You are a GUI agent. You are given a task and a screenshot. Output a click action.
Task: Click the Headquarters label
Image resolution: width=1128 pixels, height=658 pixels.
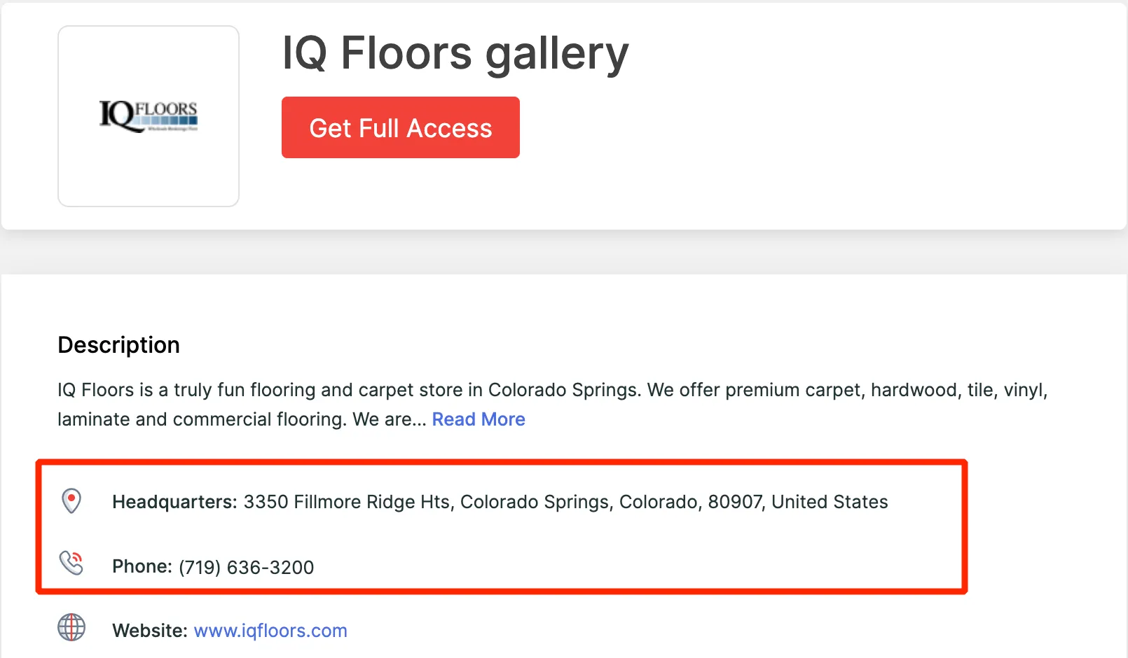click(x=174, y=502)
